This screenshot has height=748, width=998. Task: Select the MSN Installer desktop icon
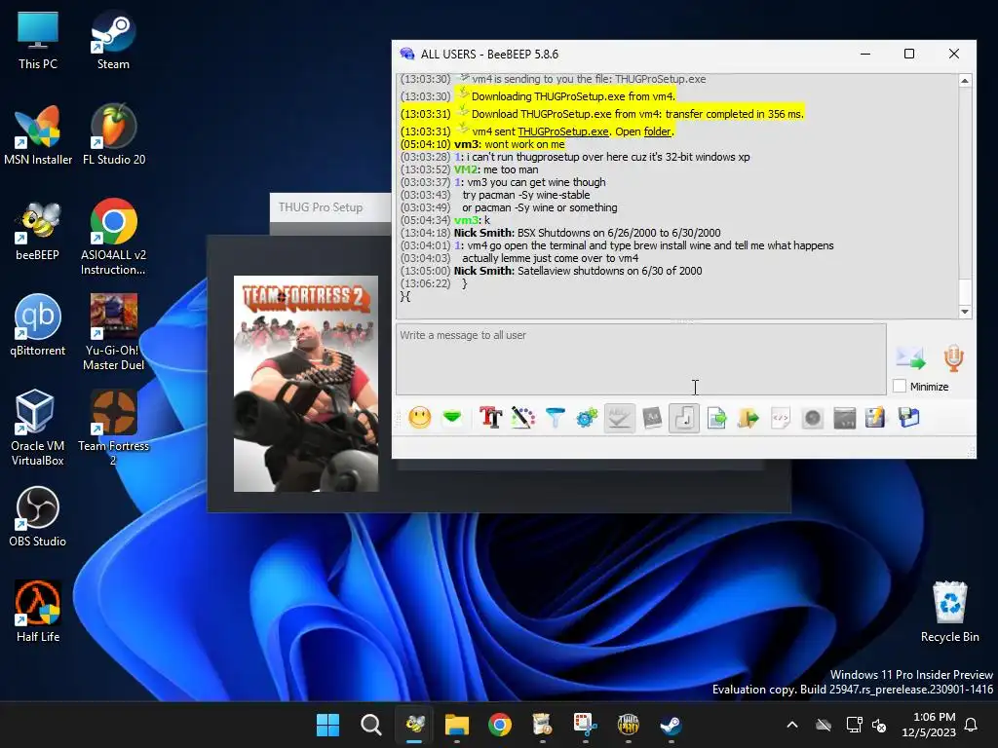(38, 135)
